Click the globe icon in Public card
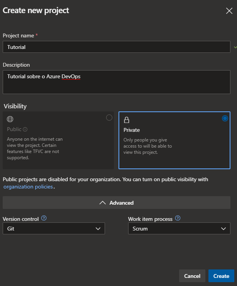Viewport: 237px width, 286px height. pyautogui.click(x=10, y=119)
